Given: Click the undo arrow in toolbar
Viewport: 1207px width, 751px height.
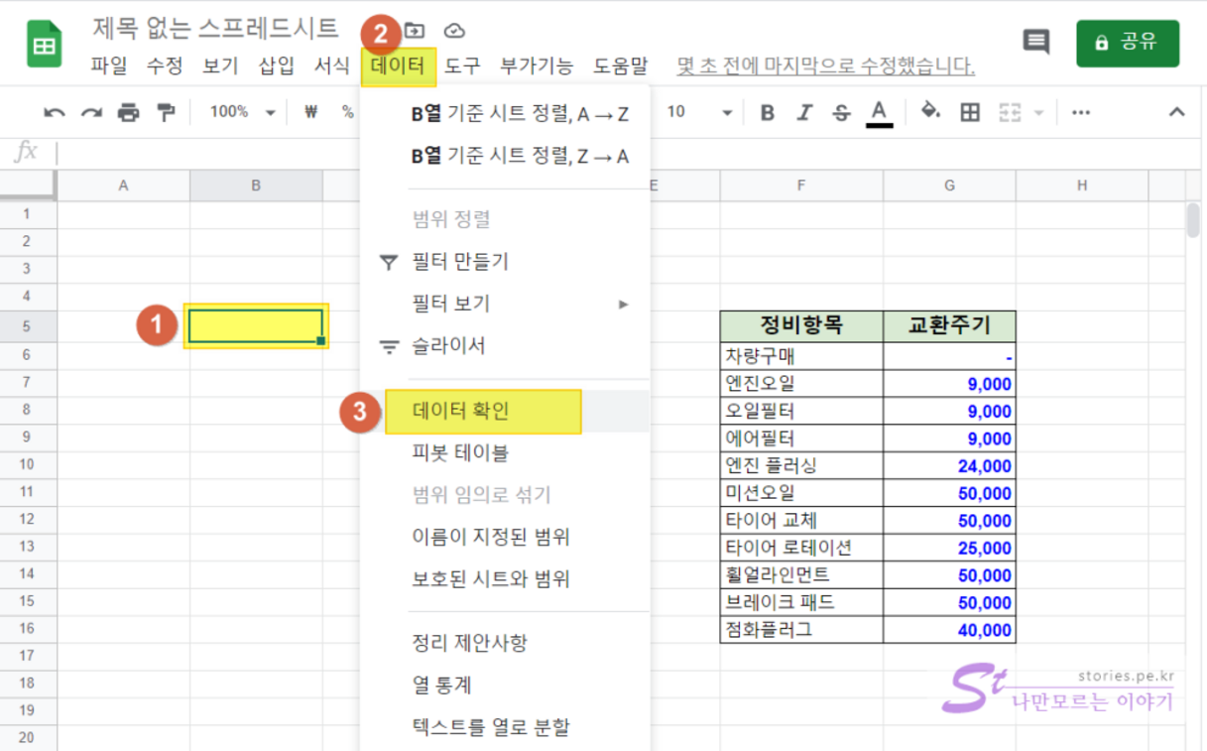Looking at the screenshot, I should click(55, 112).
